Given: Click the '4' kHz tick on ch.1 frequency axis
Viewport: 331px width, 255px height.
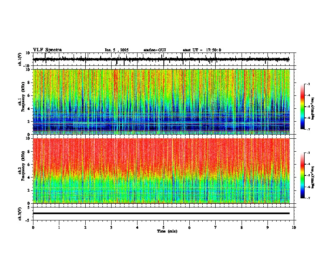Looking at the screenshot, I should click(x=29, y=109).
